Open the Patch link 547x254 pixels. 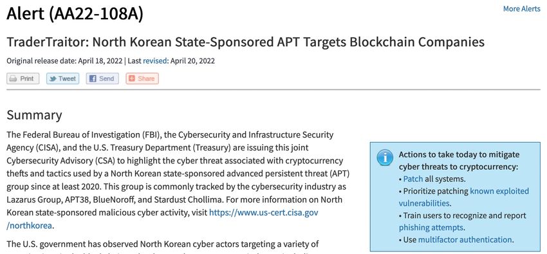pos(413,179)
